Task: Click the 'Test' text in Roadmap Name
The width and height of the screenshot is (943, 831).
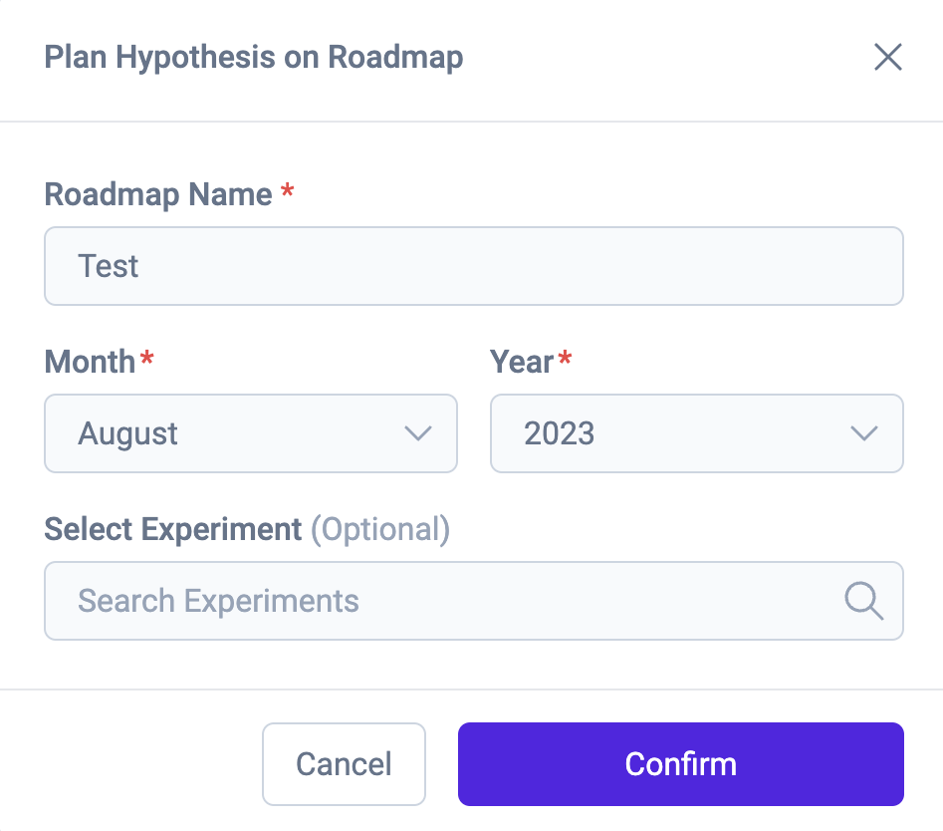Action: 109,266
